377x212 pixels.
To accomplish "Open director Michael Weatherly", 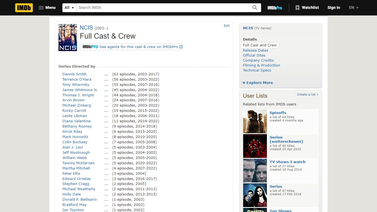I will pyautogui.click(x=79, y=189).
